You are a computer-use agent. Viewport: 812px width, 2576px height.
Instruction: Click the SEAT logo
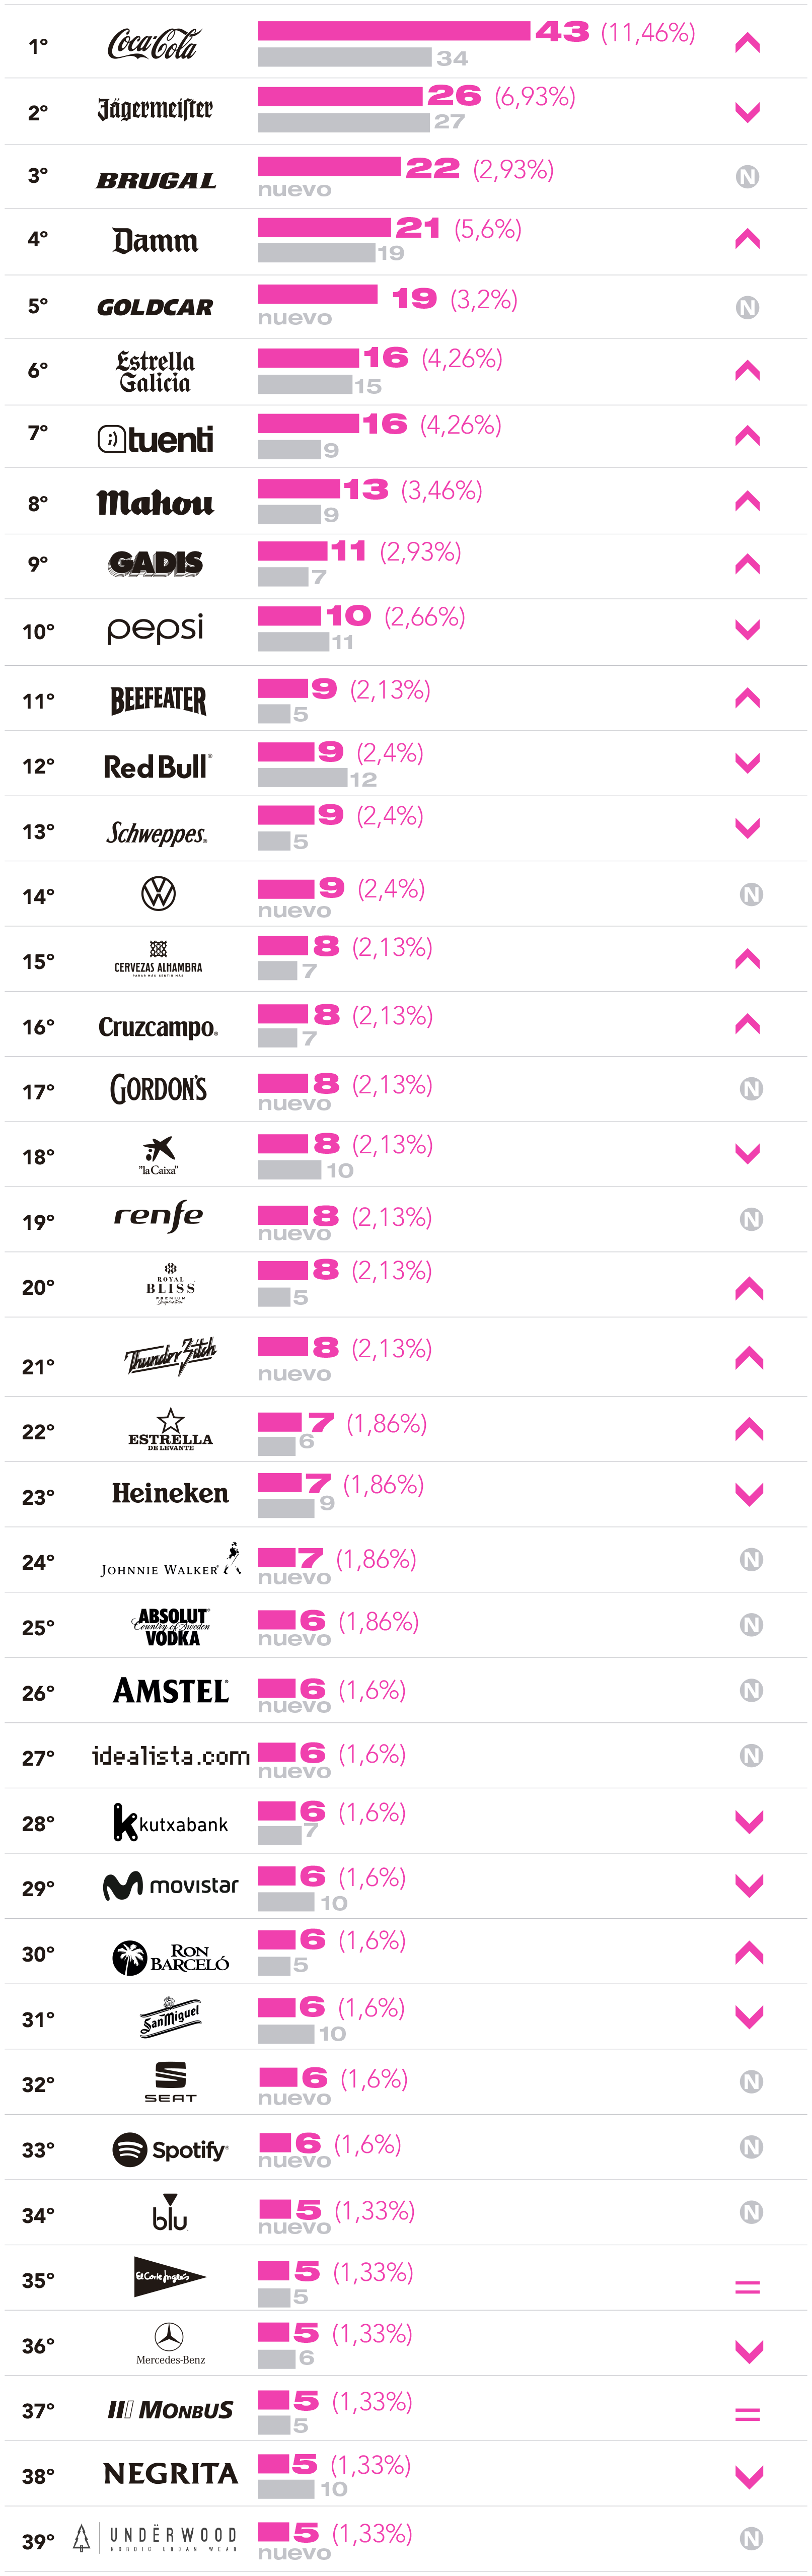(x=170, y=2082)
